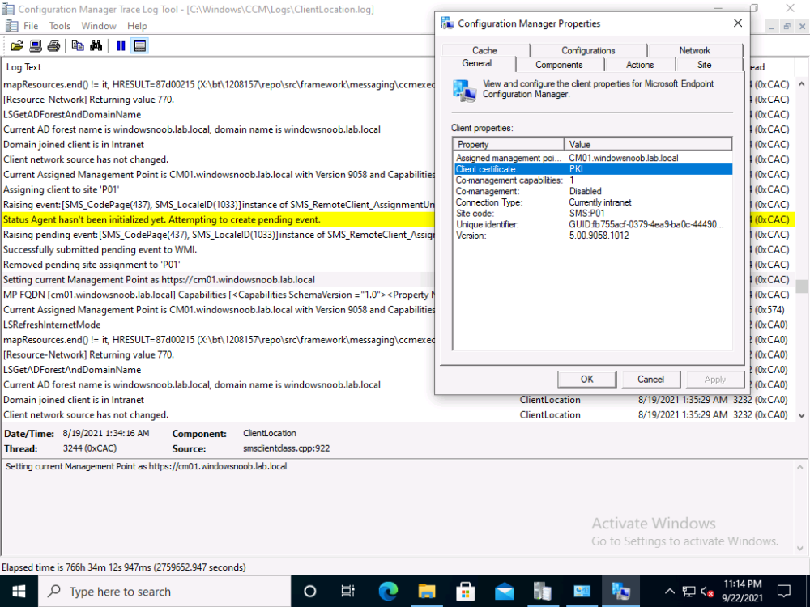Viewport: 810px width, 607px height.
Task: Open Task View from the taskbar
Action: pos(347,592)
